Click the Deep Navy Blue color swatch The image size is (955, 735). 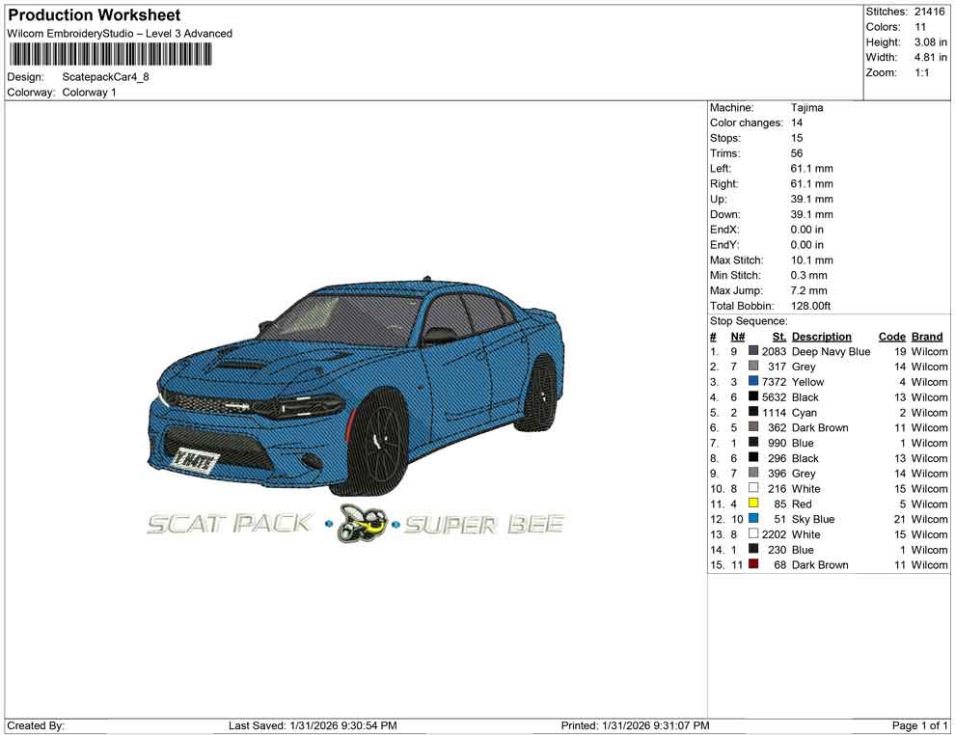pyautogui.click(x=754, y=351)
